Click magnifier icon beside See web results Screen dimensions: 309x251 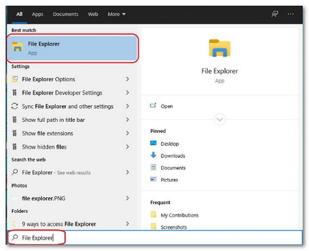pyautogui.click(x=15, y=172)
